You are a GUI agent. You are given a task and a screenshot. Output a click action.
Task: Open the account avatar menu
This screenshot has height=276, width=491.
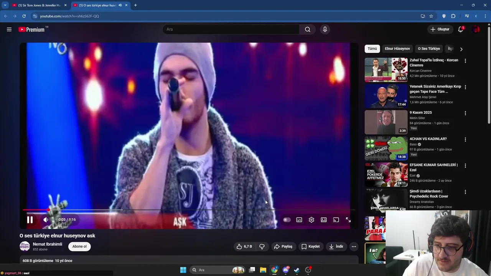(x=476, y=30)
